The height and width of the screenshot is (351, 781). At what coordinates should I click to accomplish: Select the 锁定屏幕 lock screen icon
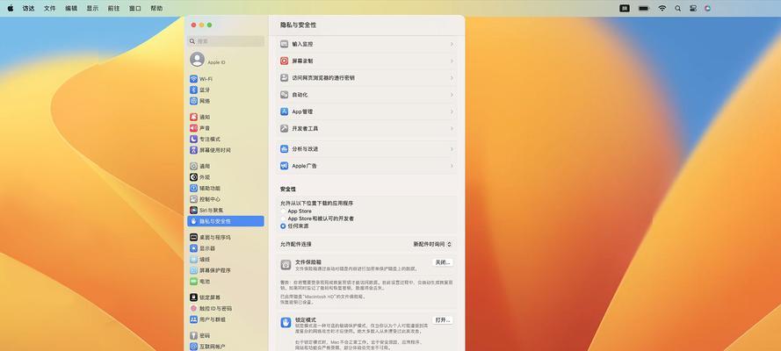[194, 297]
